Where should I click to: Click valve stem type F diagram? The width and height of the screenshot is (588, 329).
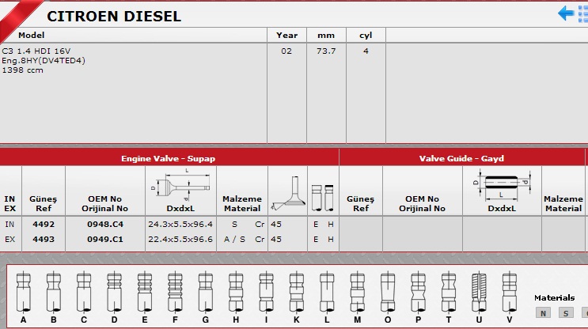174,292
